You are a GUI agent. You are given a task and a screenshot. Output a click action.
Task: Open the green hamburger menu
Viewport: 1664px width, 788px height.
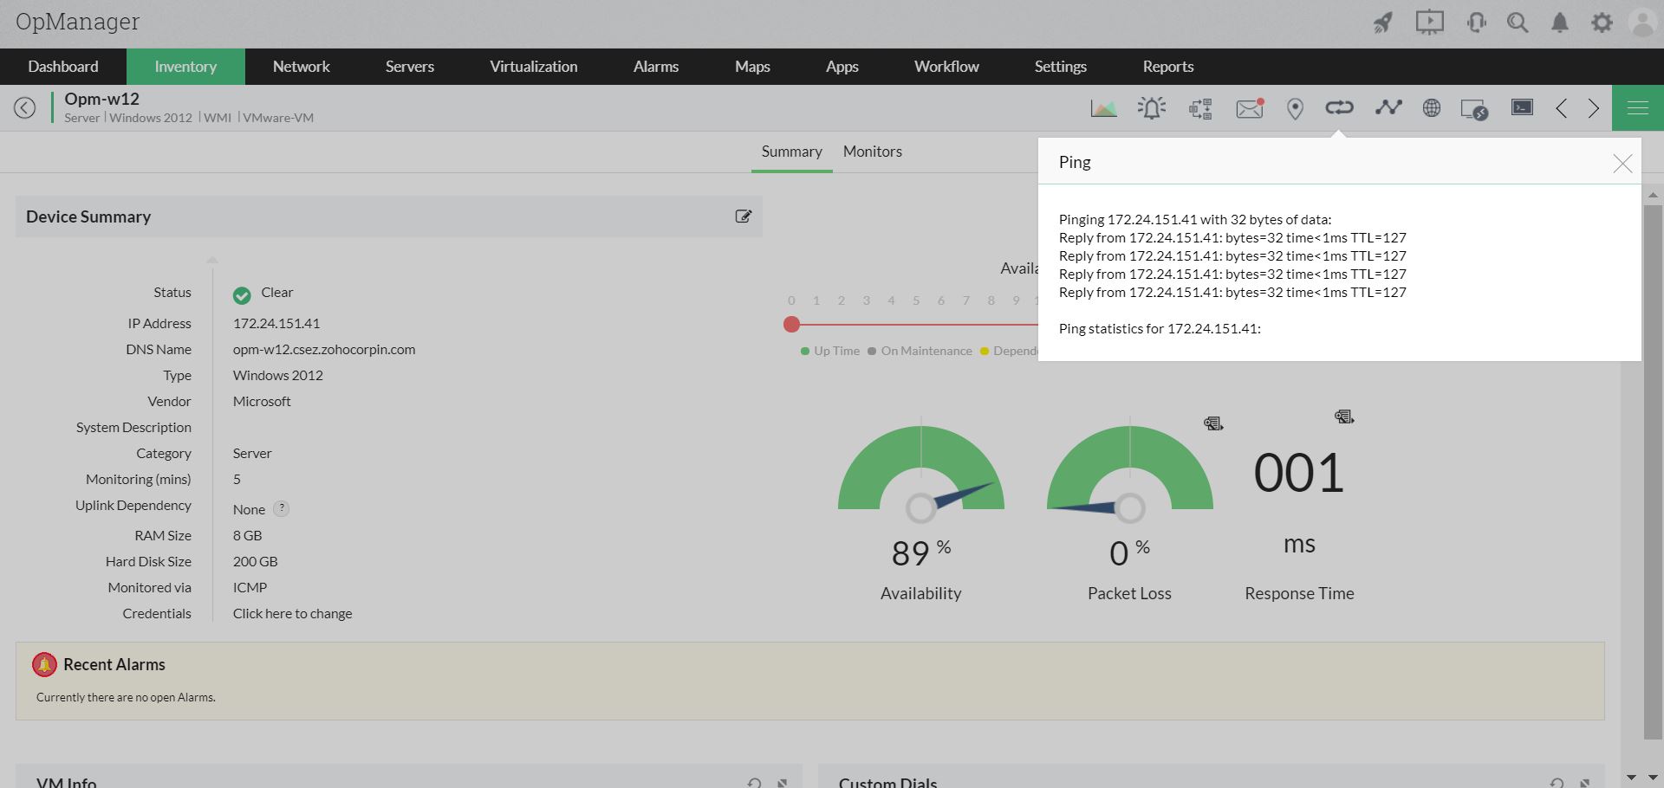pyautogui.click(x=1638, y=108)
